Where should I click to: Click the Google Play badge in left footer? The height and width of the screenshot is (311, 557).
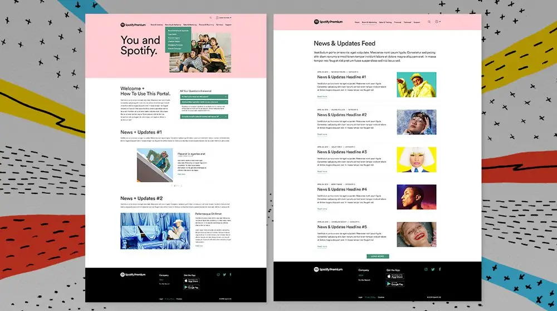[x=191, y=287]
